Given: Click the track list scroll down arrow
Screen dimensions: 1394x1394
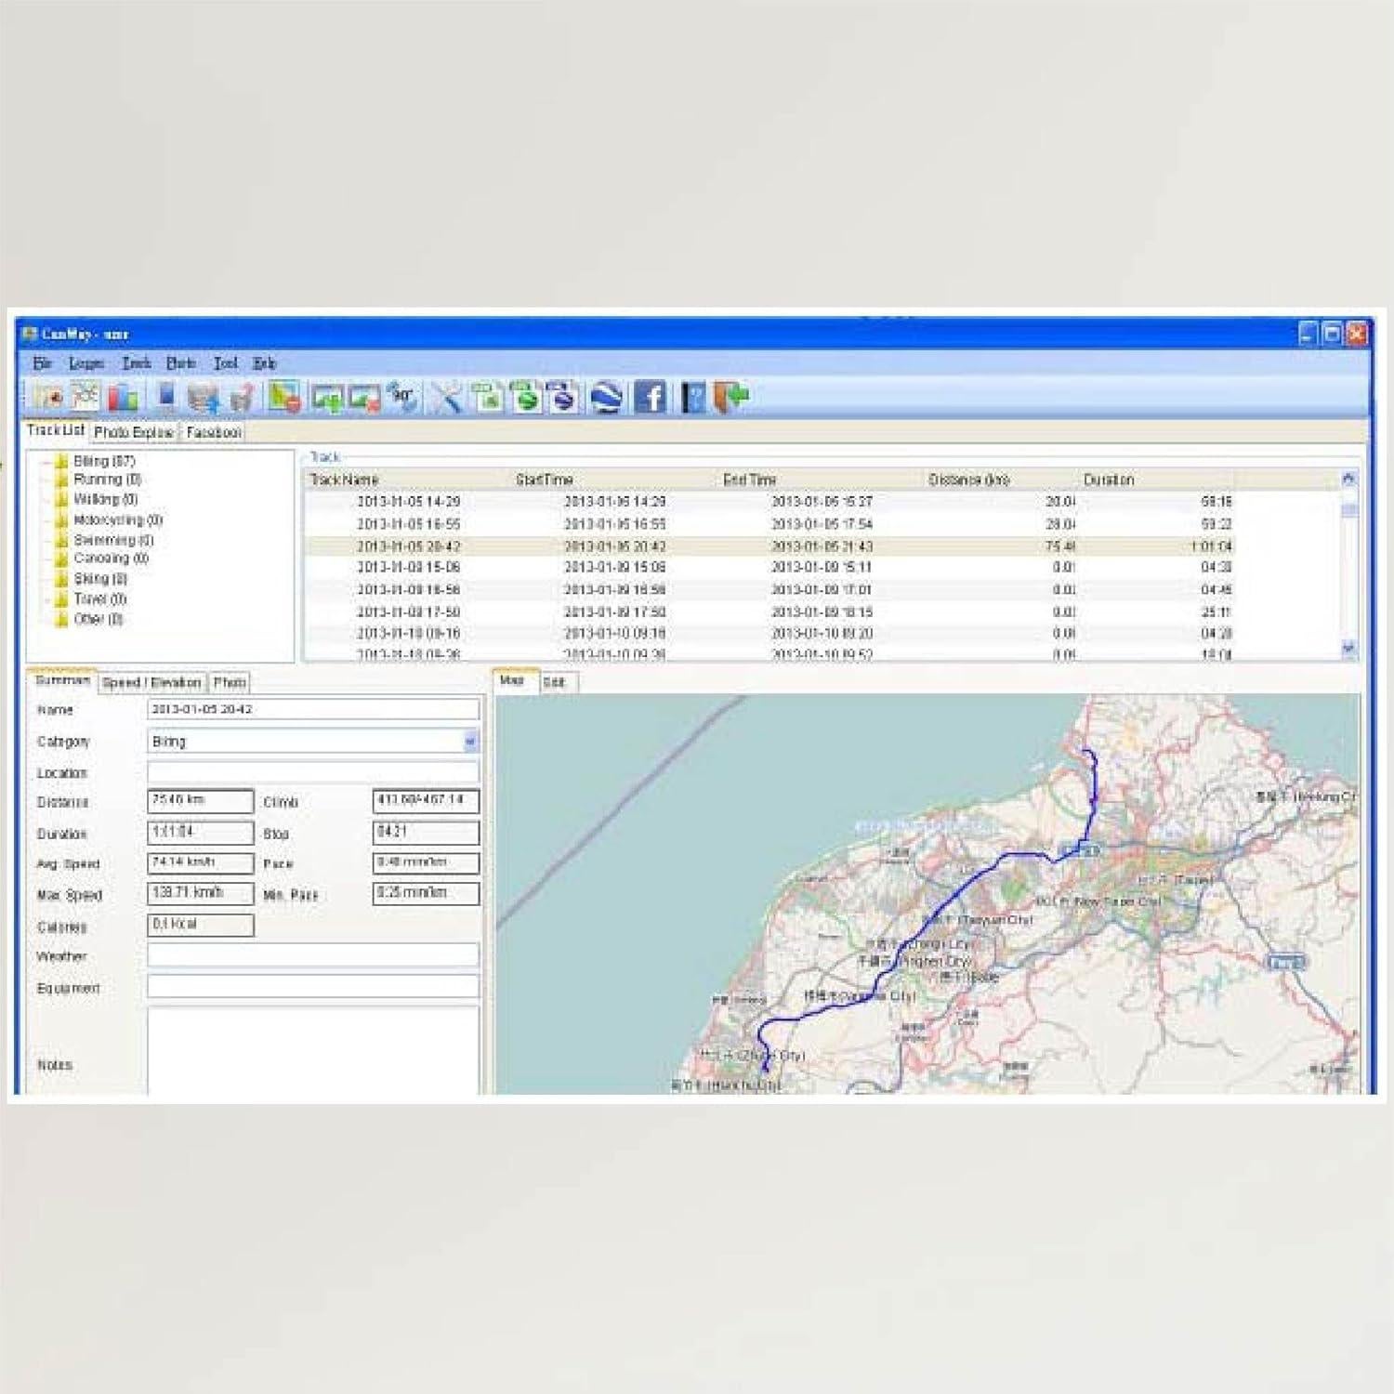Looking at the screenshot, I should coord(1348,648).
